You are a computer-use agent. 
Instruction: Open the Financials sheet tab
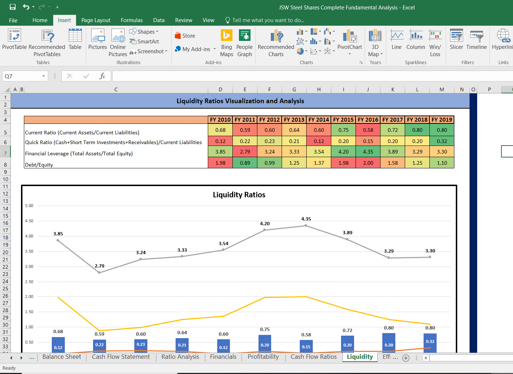pos(223,357)
